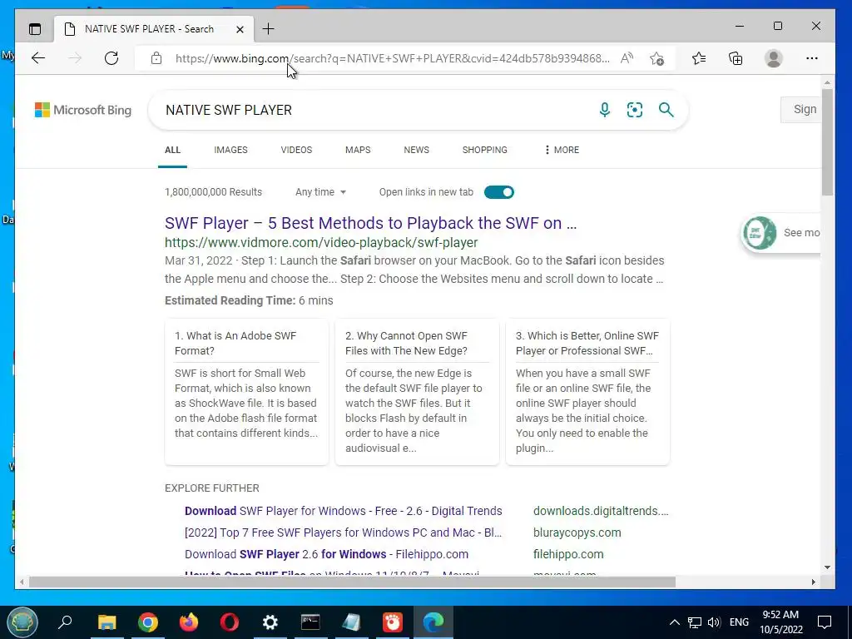The image size is (852, 639).
Task: Click the Sign in button
Action: coord(801,109)
